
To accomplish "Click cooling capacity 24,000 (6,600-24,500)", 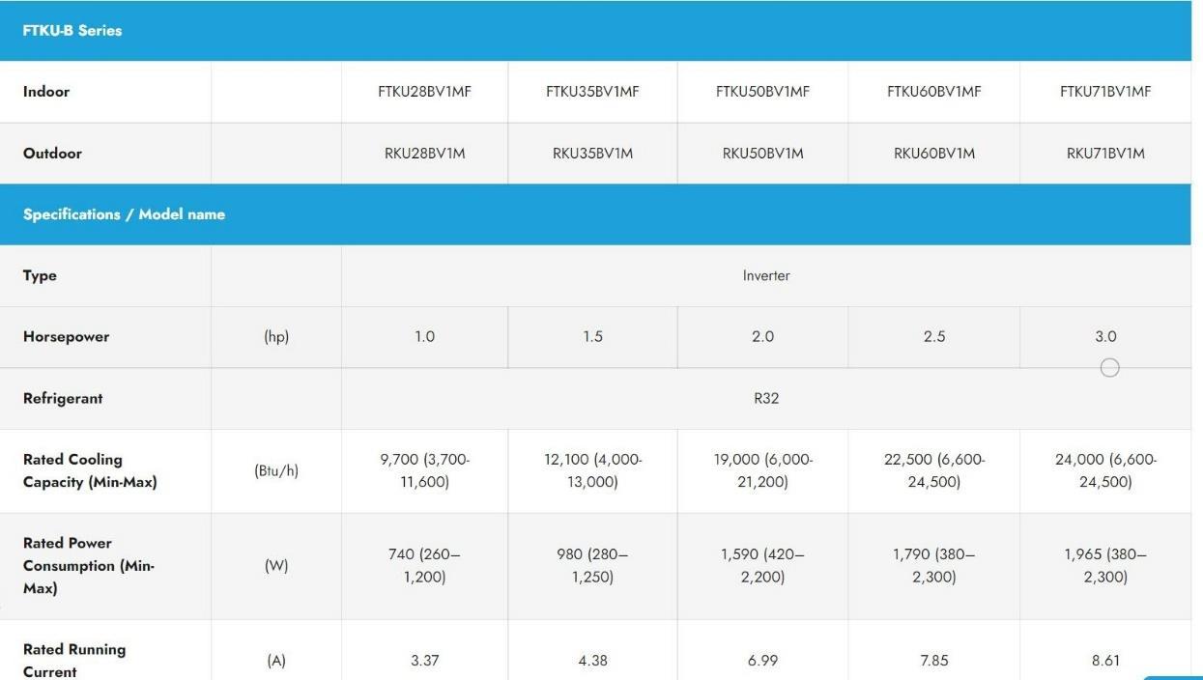I will [x=1105, y=470].
